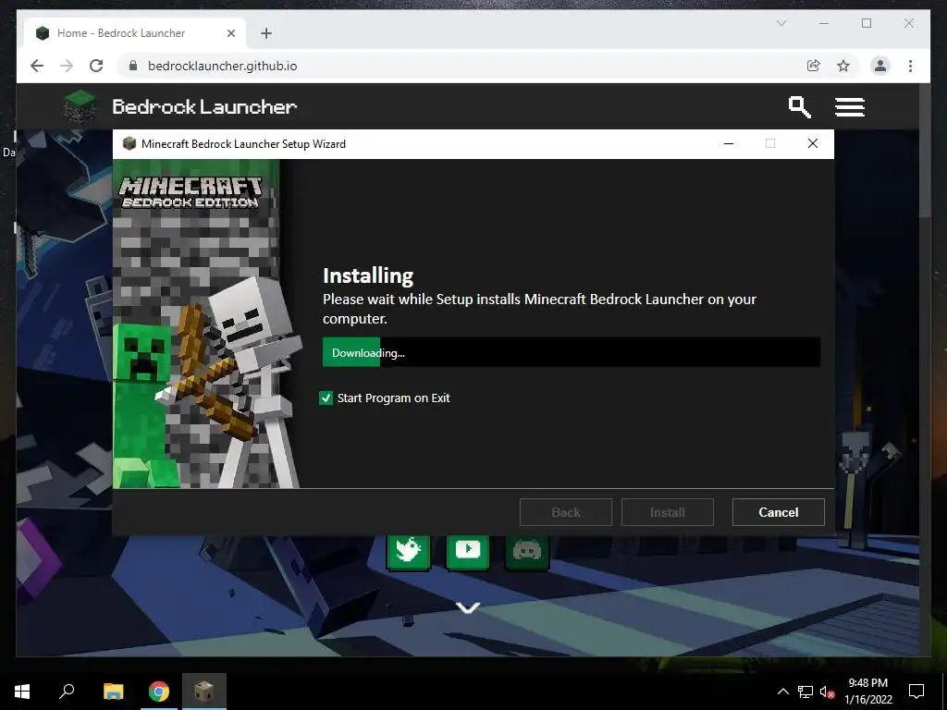Open the clock showing 9:48 PM
Screen dimensions: 947x710
tap(867, 692)
